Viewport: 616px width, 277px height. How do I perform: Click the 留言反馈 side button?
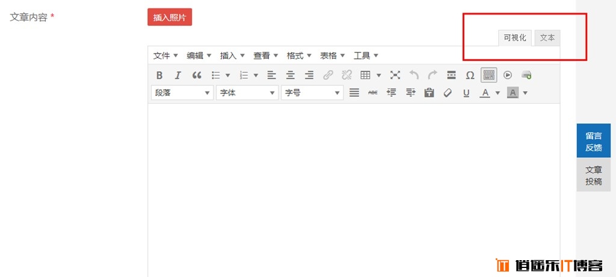pyautogui.click(x=593, y=141)
